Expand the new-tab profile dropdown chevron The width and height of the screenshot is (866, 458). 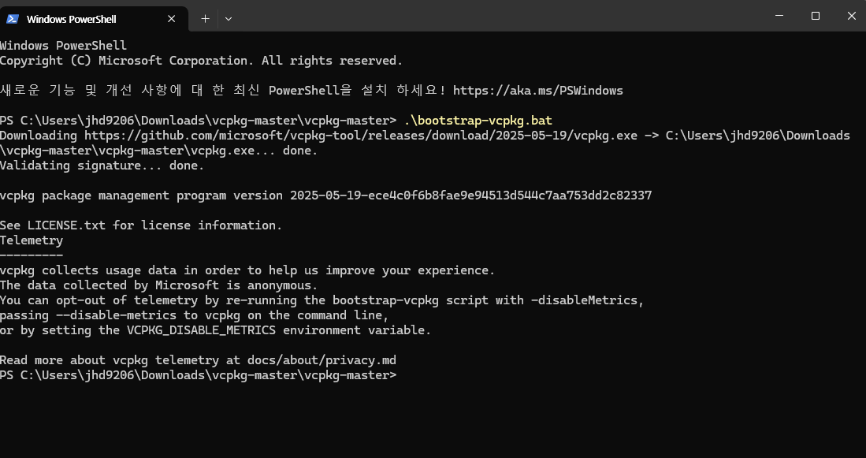coord(228,19)
